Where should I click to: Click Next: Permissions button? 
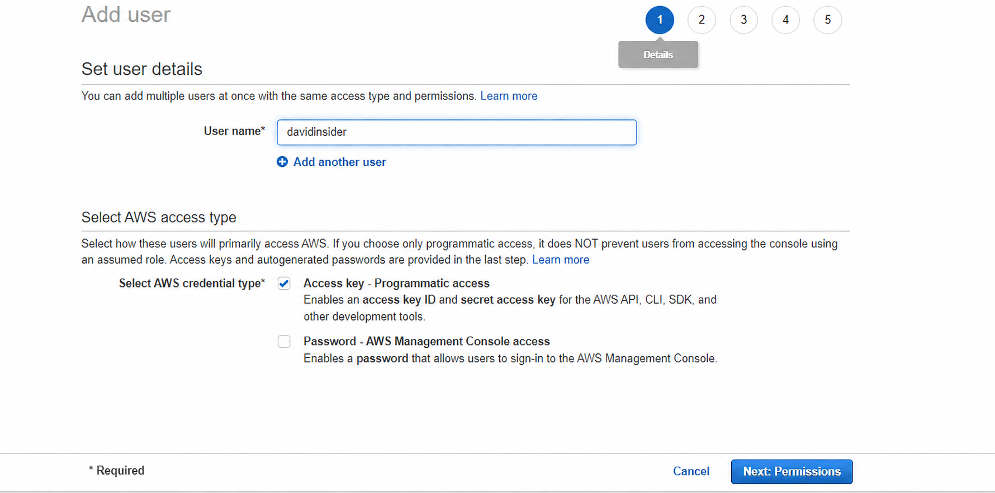[792, 472]
